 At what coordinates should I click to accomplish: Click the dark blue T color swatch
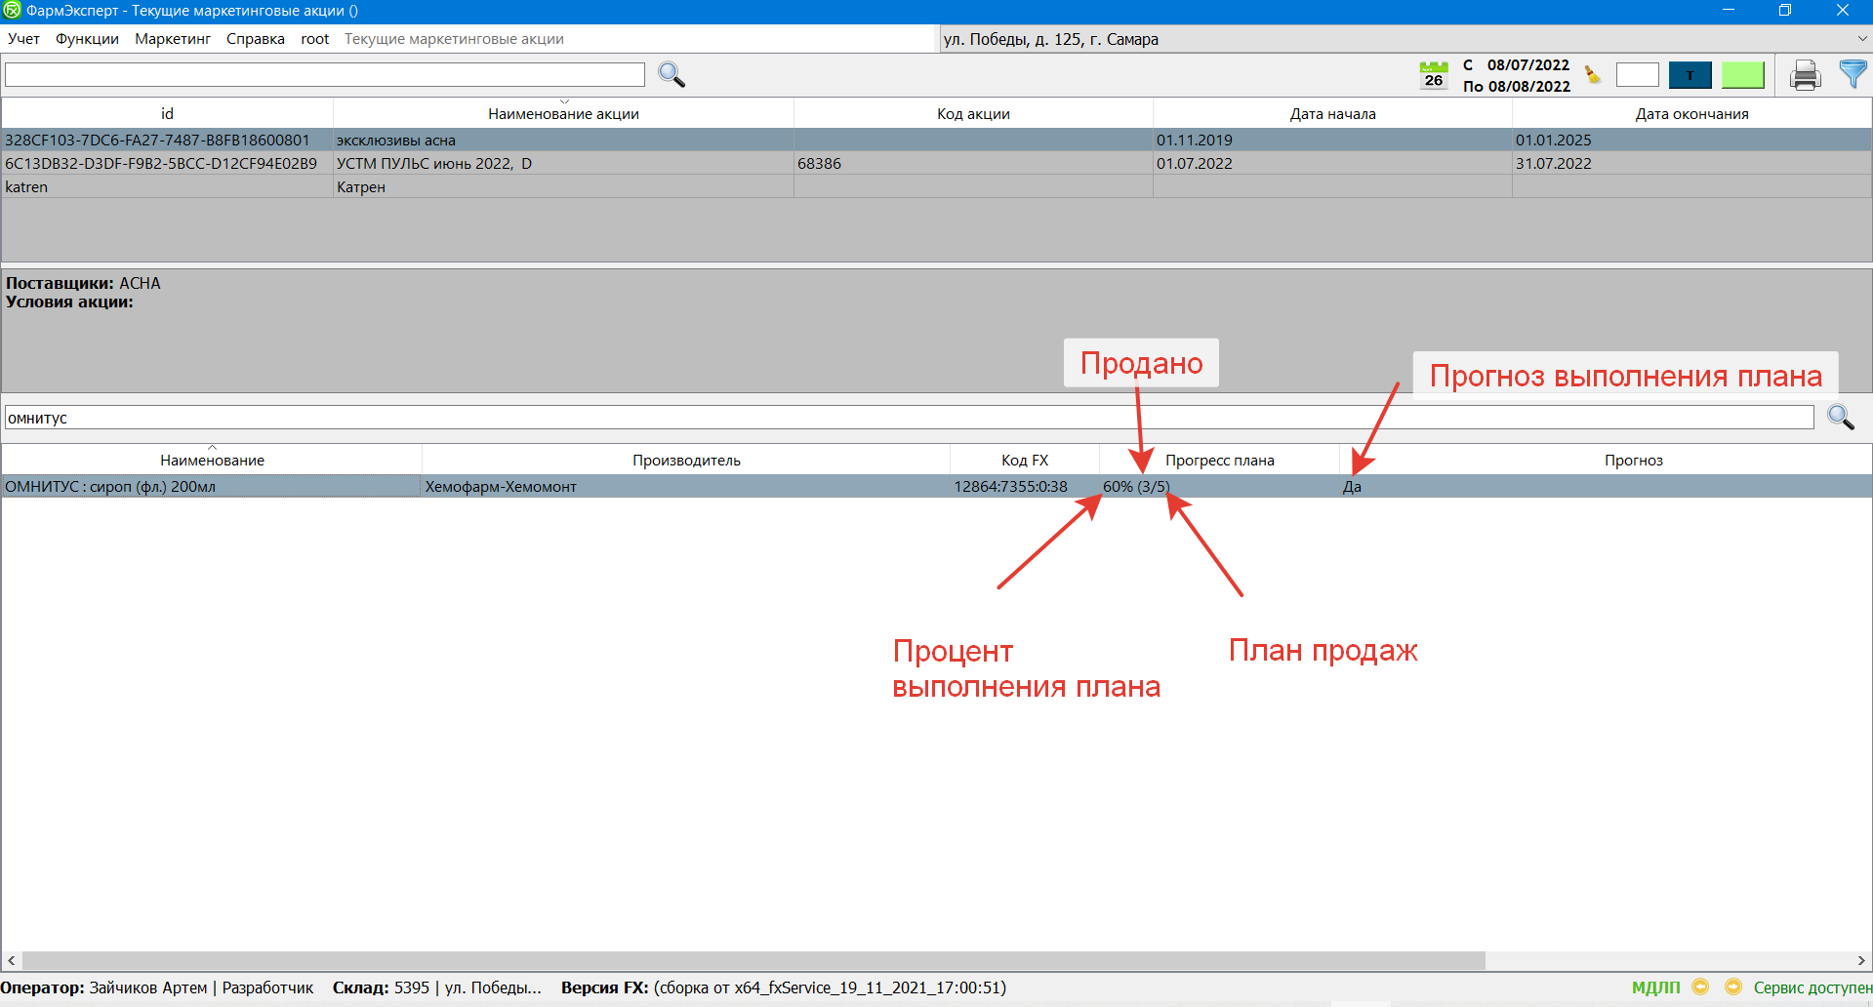1690,75
